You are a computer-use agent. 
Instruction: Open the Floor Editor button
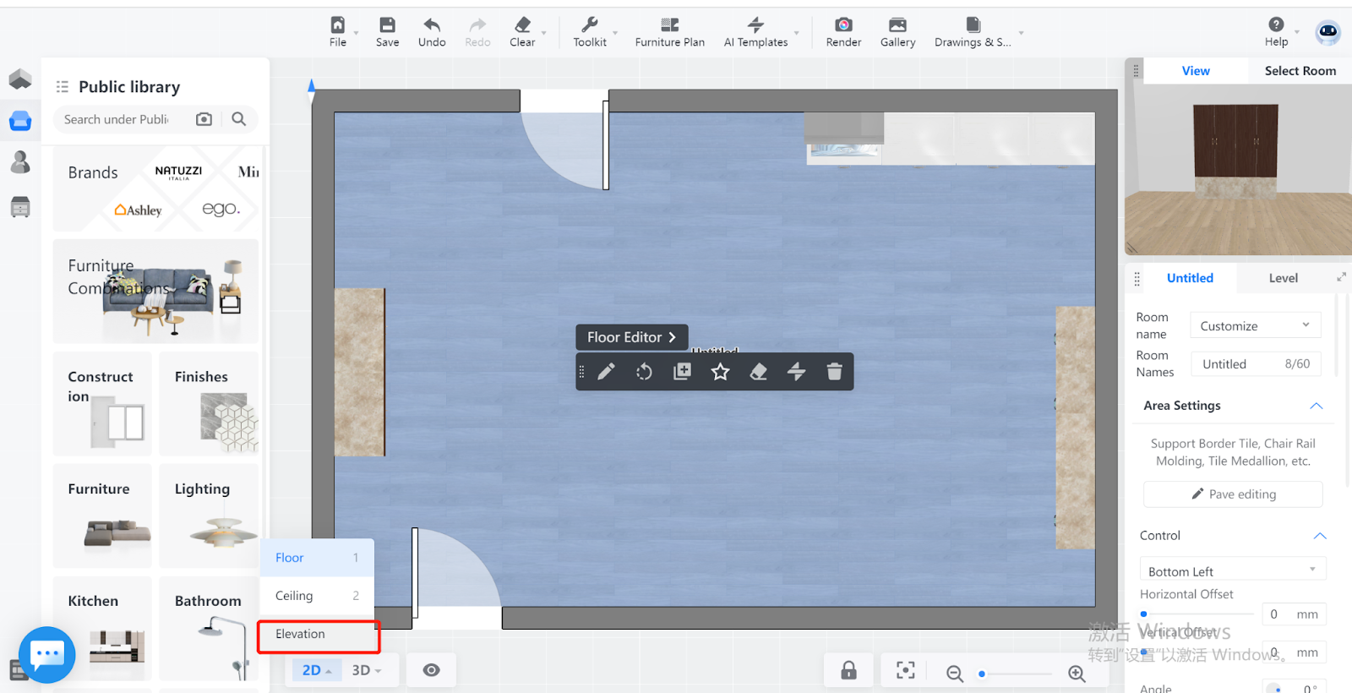point(631,337)
